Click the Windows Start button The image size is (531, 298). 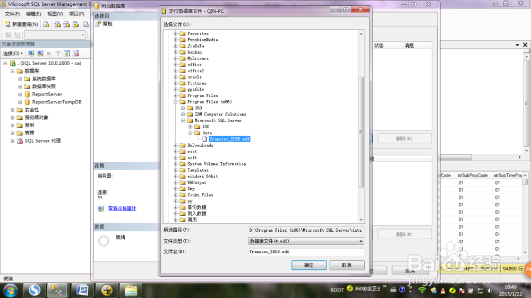(x=10, y=290)
